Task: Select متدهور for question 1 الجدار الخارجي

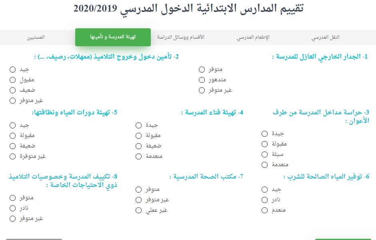Action: [202, 80]
